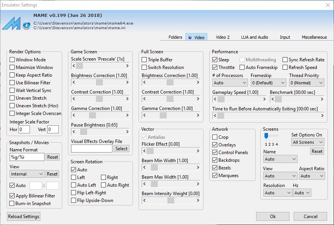Click Select for Visual Effects Overlay File
The image size is (334, 225).
tap(121, 149)
